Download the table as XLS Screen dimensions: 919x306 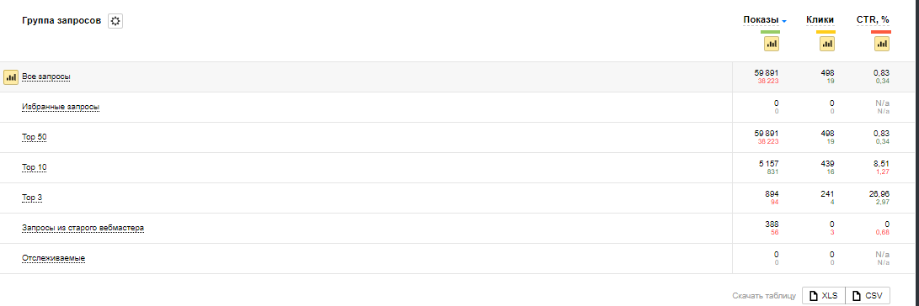tap(824, 295)
